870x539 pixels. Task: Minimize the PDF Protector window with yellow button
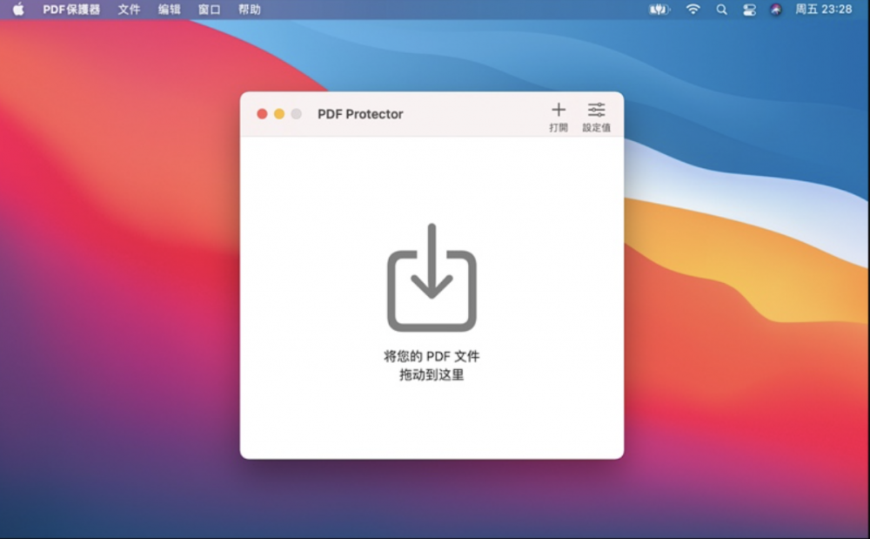click(279, 114)
